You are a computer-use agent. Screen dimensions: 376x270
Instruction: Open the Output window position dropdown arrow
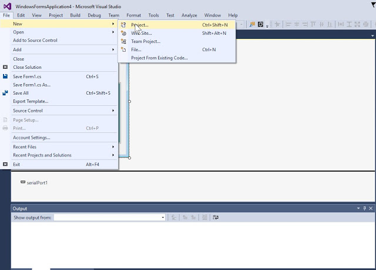[358, 208]
